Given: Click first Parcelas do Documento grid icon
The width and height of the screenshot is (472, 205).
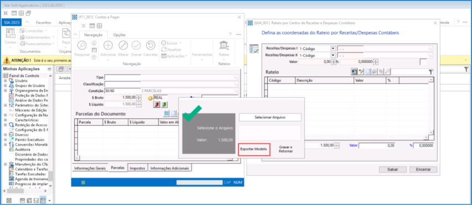Looking at the screenshot, I should click(x=166, y=114).
